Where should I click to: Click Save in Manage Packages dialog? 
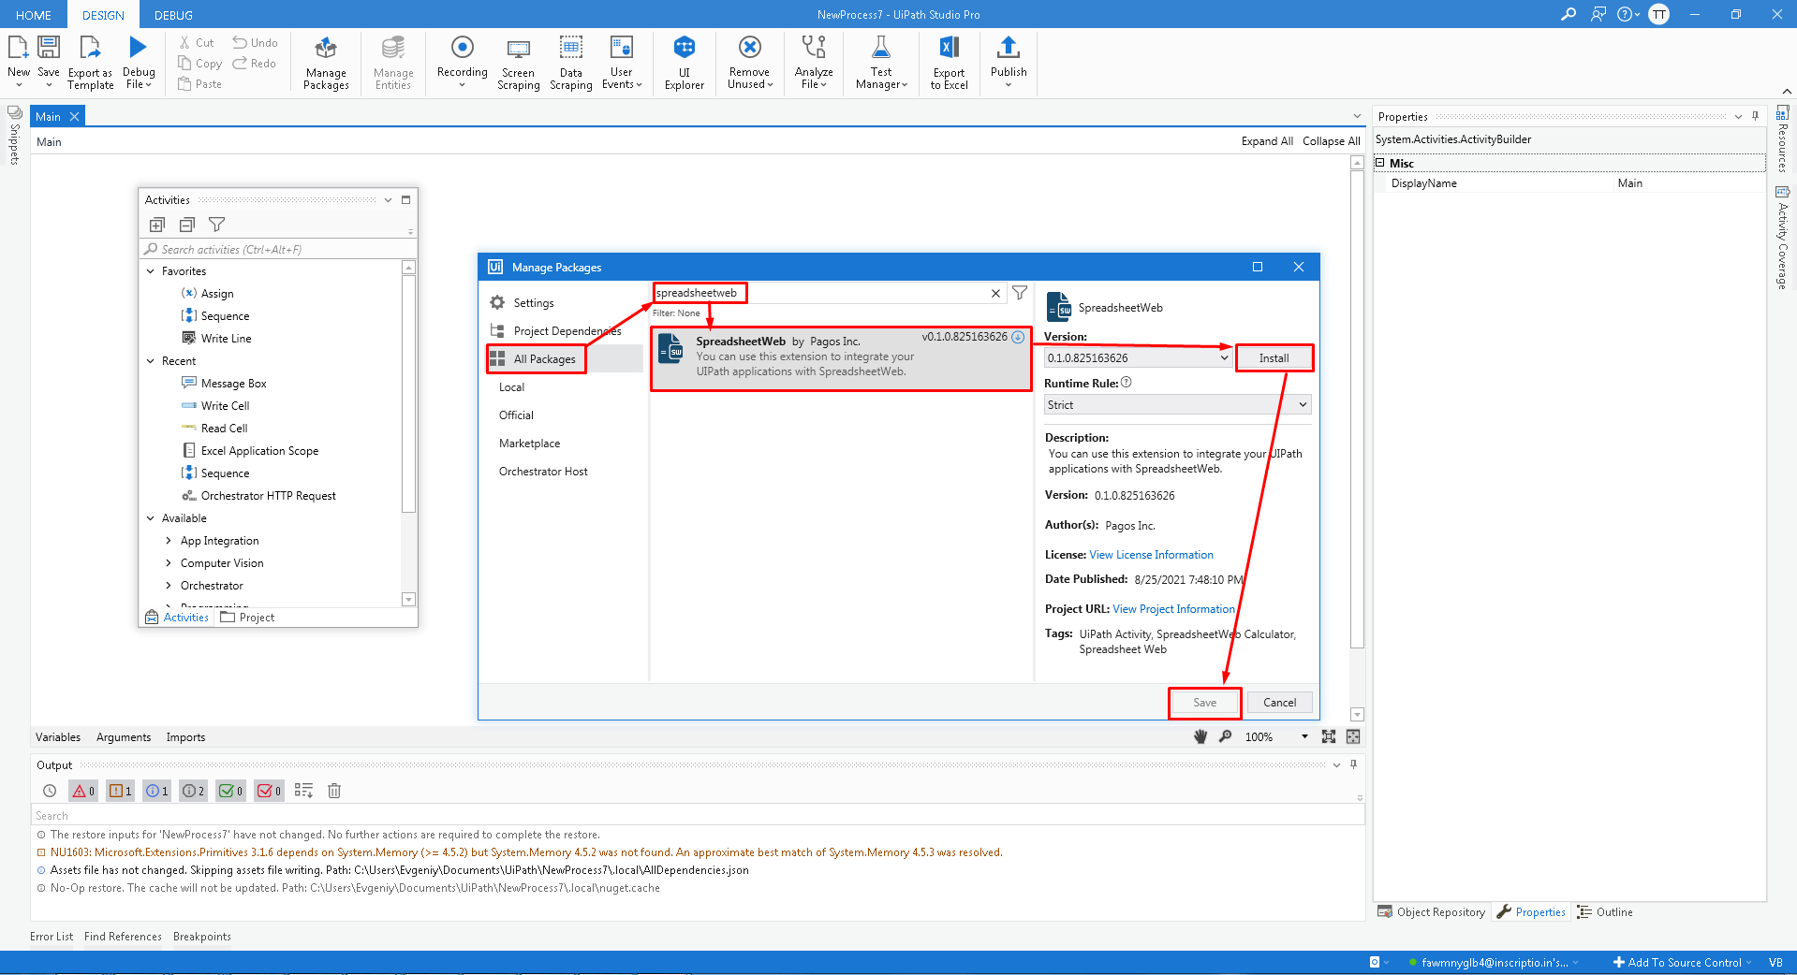1204,703
